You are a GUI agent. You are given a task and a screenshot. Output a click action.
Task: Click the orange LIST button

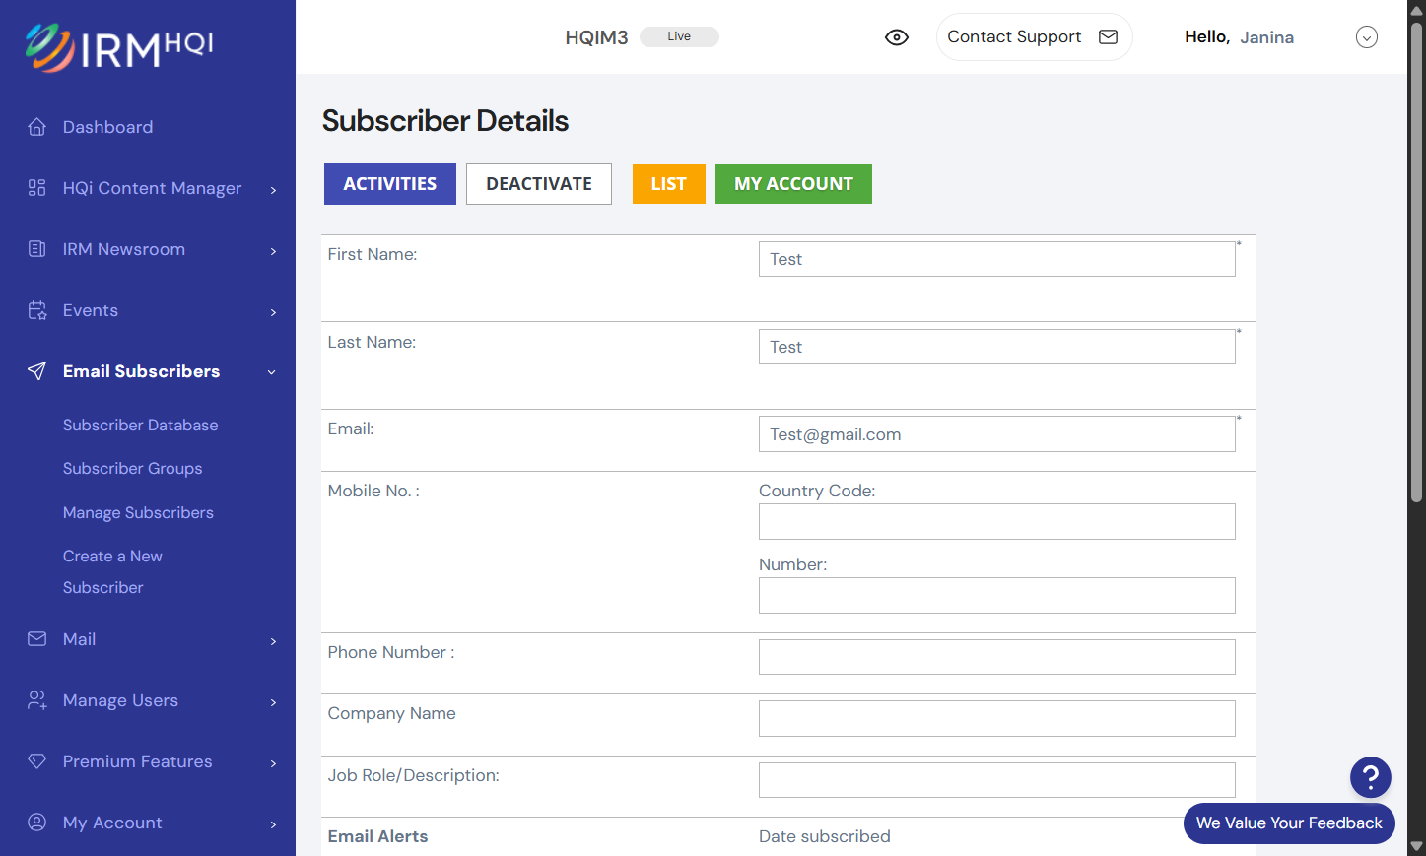[x=669, y=183]
